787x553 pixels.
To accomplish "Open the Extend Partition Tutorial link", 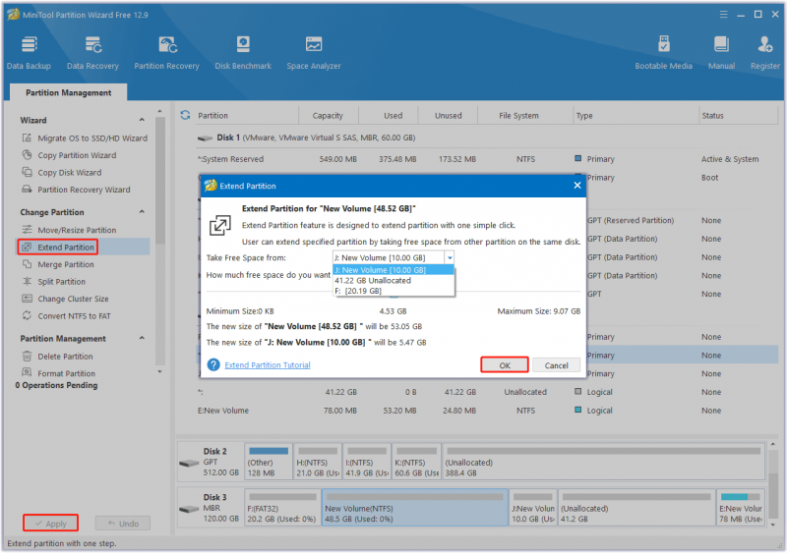I will tap(268, 365).
